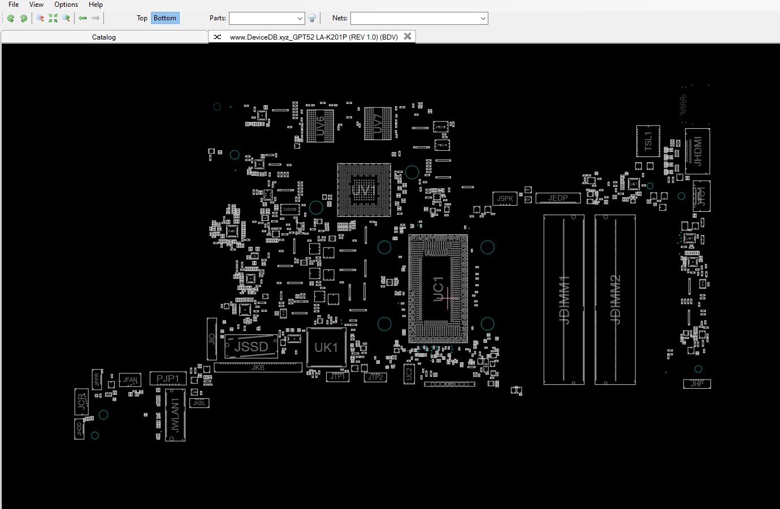Select the JDIMM1 memory slot component
780x509 pixels.
[x=564, y=299]
